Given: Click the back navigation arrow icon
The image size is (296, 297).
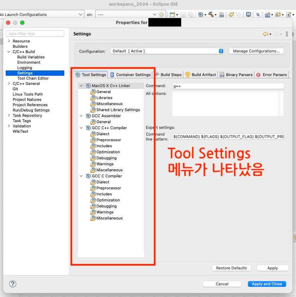Looking at the screenshot, I should click(266, 34).
